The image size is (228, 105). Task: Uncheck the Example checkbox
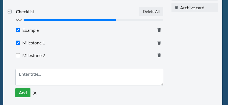coord(18,30)
